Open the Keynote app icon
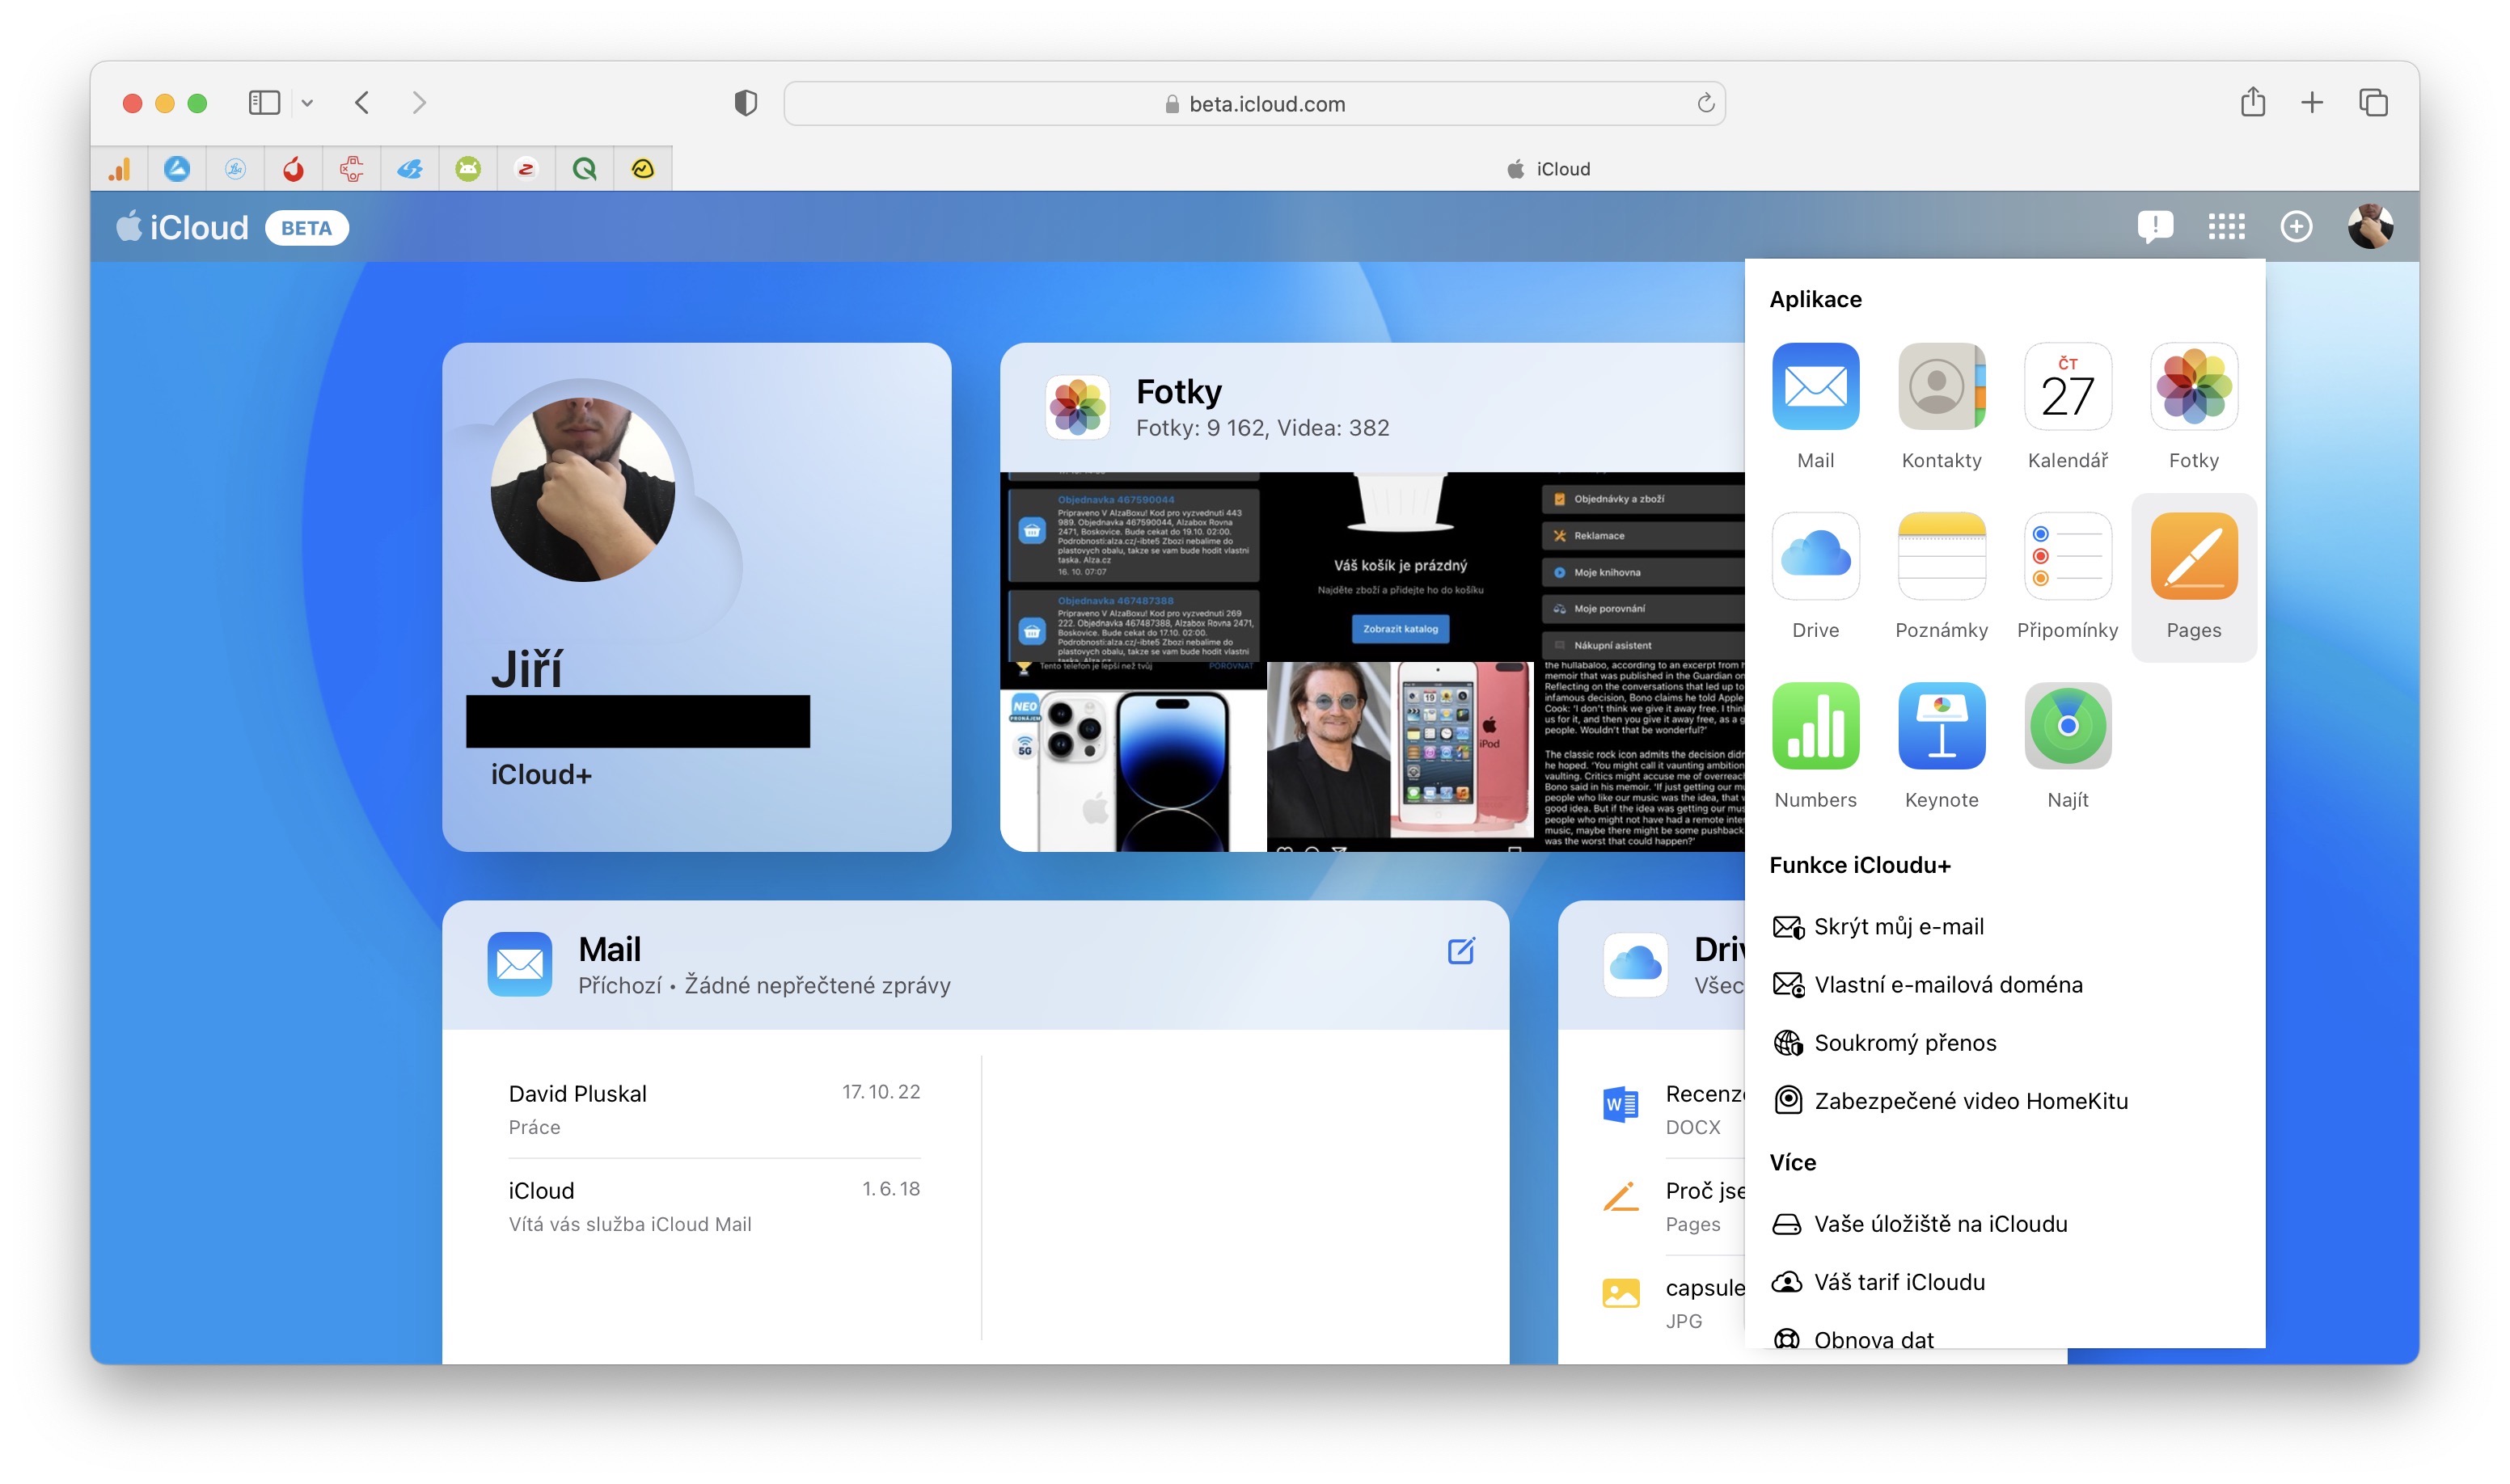The height and width of the screenshot is (1484, 2510). click(1941, 727)
